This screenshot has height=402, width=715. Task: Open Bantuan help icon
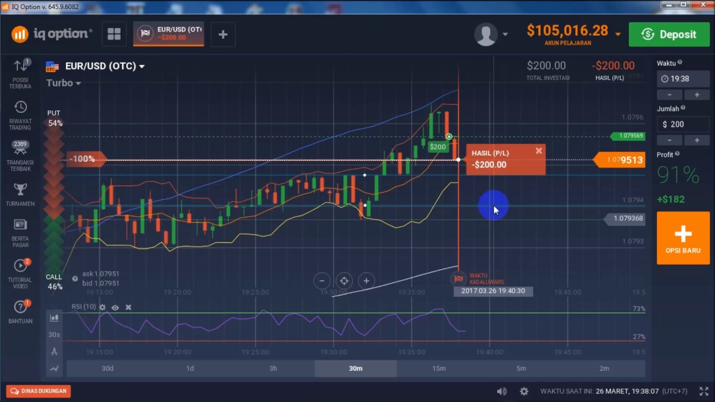pyautogui.click(x=21, y=307)
